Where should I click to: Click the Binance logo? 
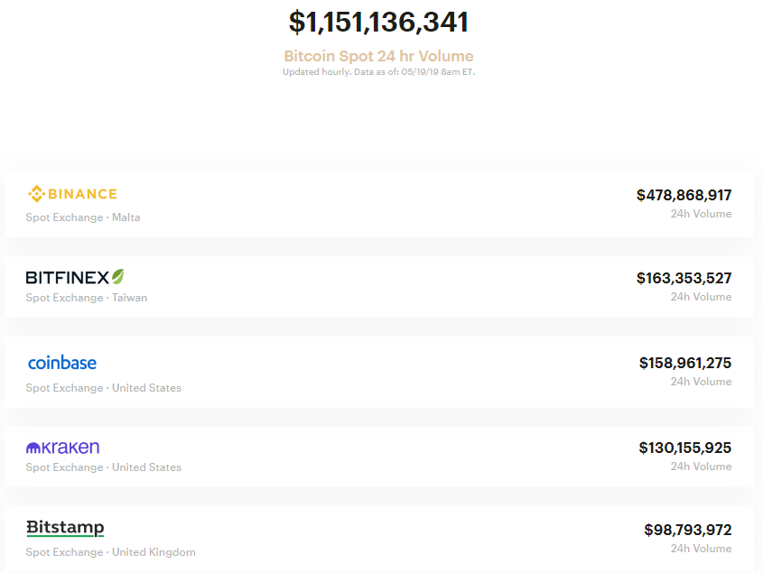pyautogui.click(x=72, y=193)
